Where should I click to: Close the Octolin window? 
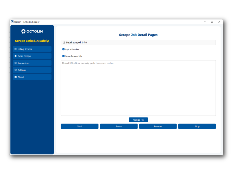click(x=219, y=22)
